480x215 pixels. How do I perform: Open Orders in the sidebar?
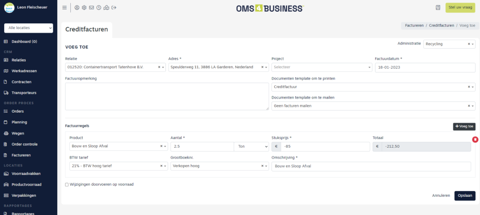(18, 111)
